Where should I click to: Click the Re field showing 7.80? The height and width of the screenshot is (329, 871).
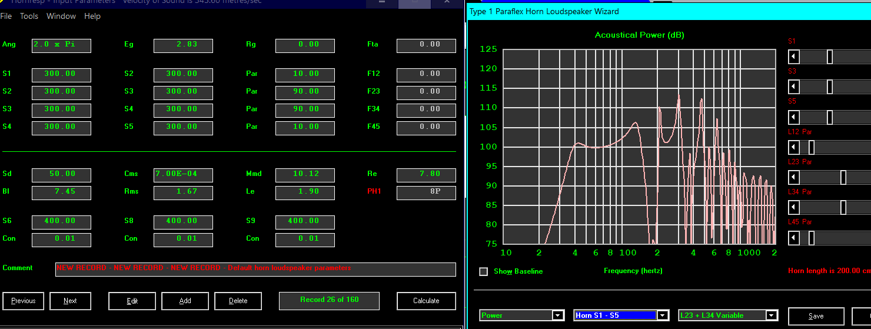(426, 175)
